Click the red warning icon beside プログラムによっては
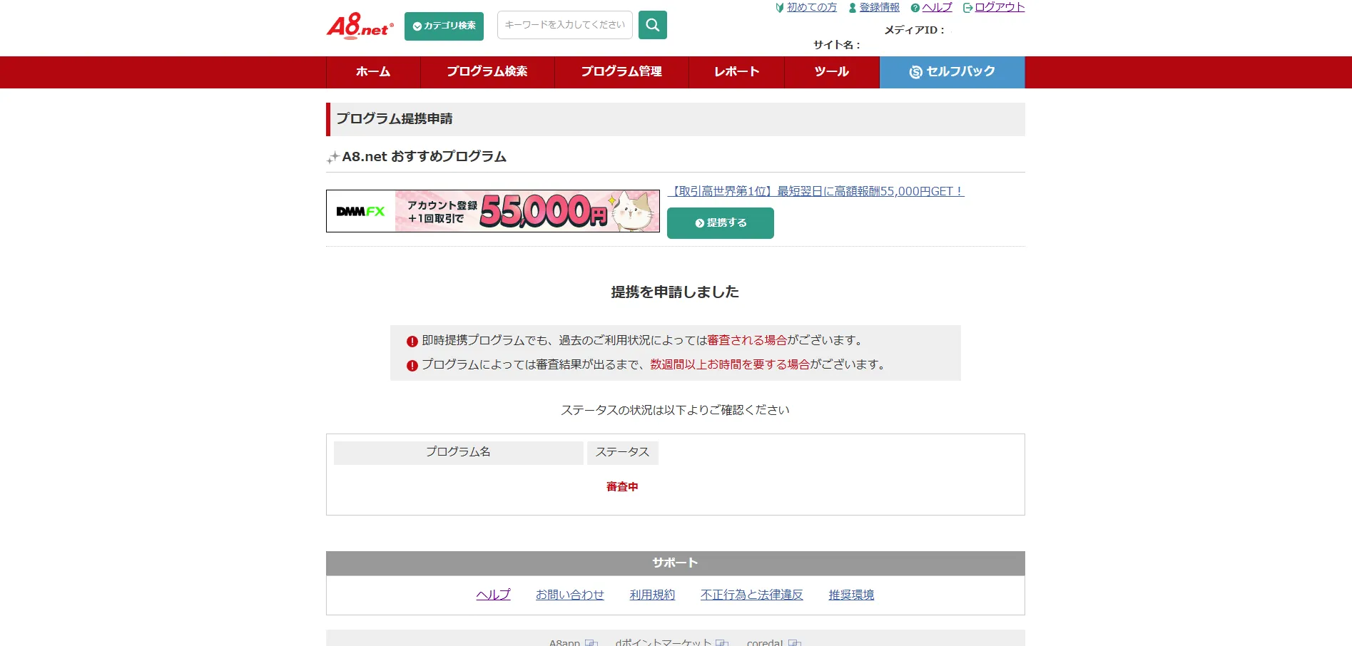This screenshot has height=646, width=1352. pyautogui.click(x=412, y=366)
